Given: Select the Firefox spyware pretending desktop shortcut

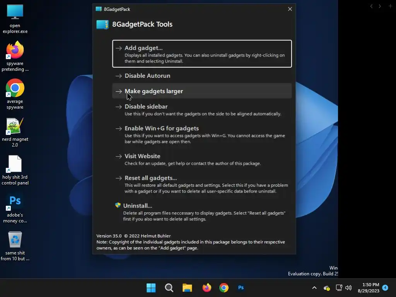Looking at the screenshot, I should click(15, 56).
